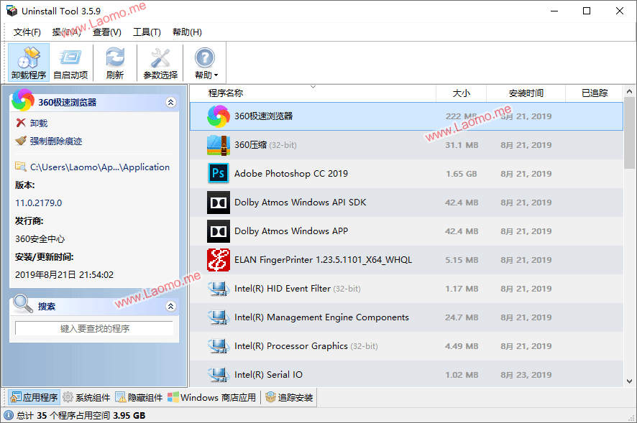Click the Uninstall Tool title bar icon

pyautogui.click(x=12, y=11)
